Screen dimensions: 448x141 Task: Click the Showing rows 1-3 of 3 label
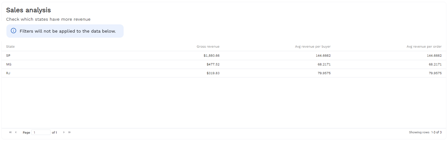[425, 132]
